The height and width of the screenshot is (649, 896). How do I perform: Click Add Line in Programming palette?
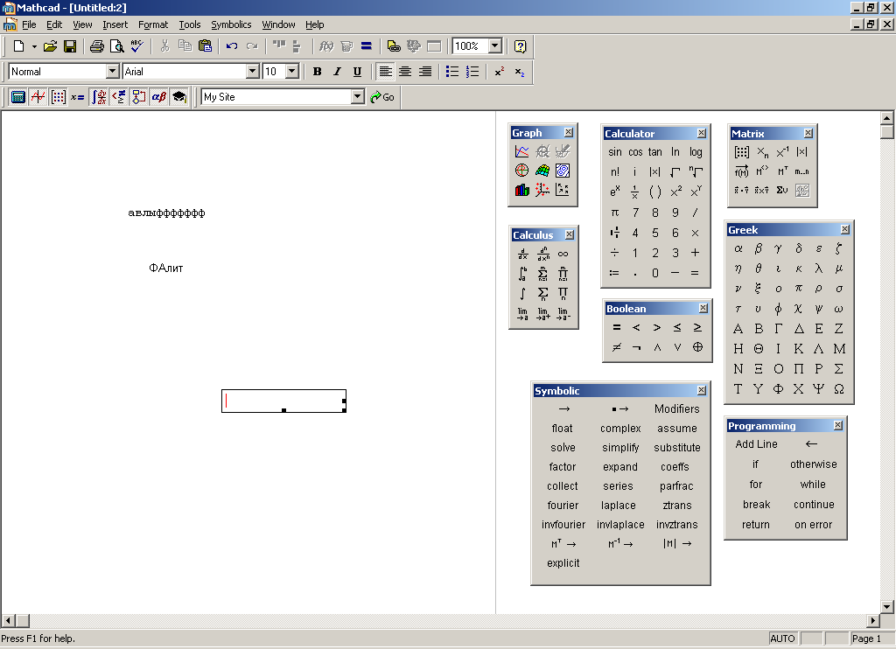(757, 444)
